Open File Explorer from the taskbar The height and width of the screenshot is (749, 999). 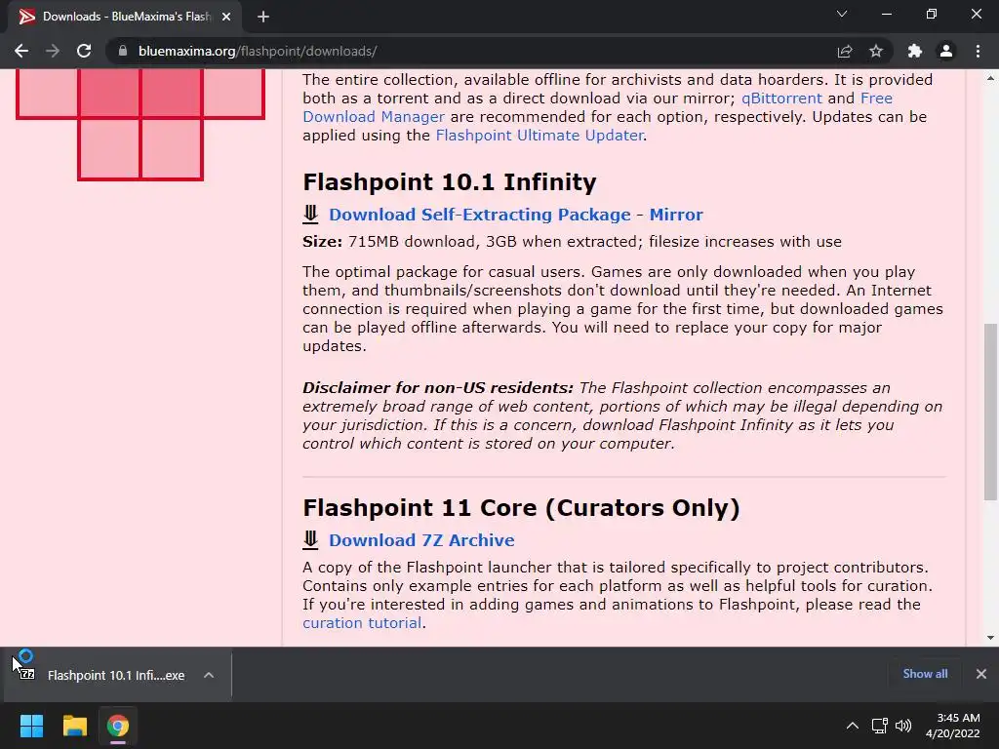coord(74,726)
